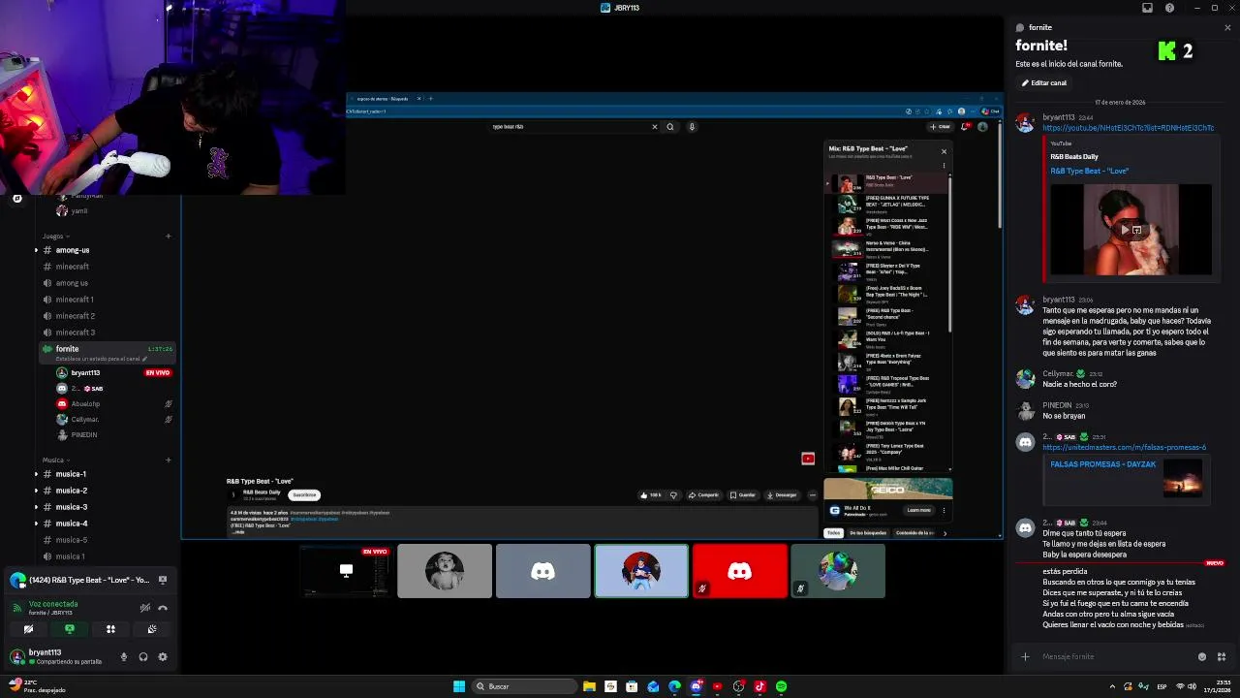
Task: Select the gray Discord logo participant tile
Action: pos(542,571)
